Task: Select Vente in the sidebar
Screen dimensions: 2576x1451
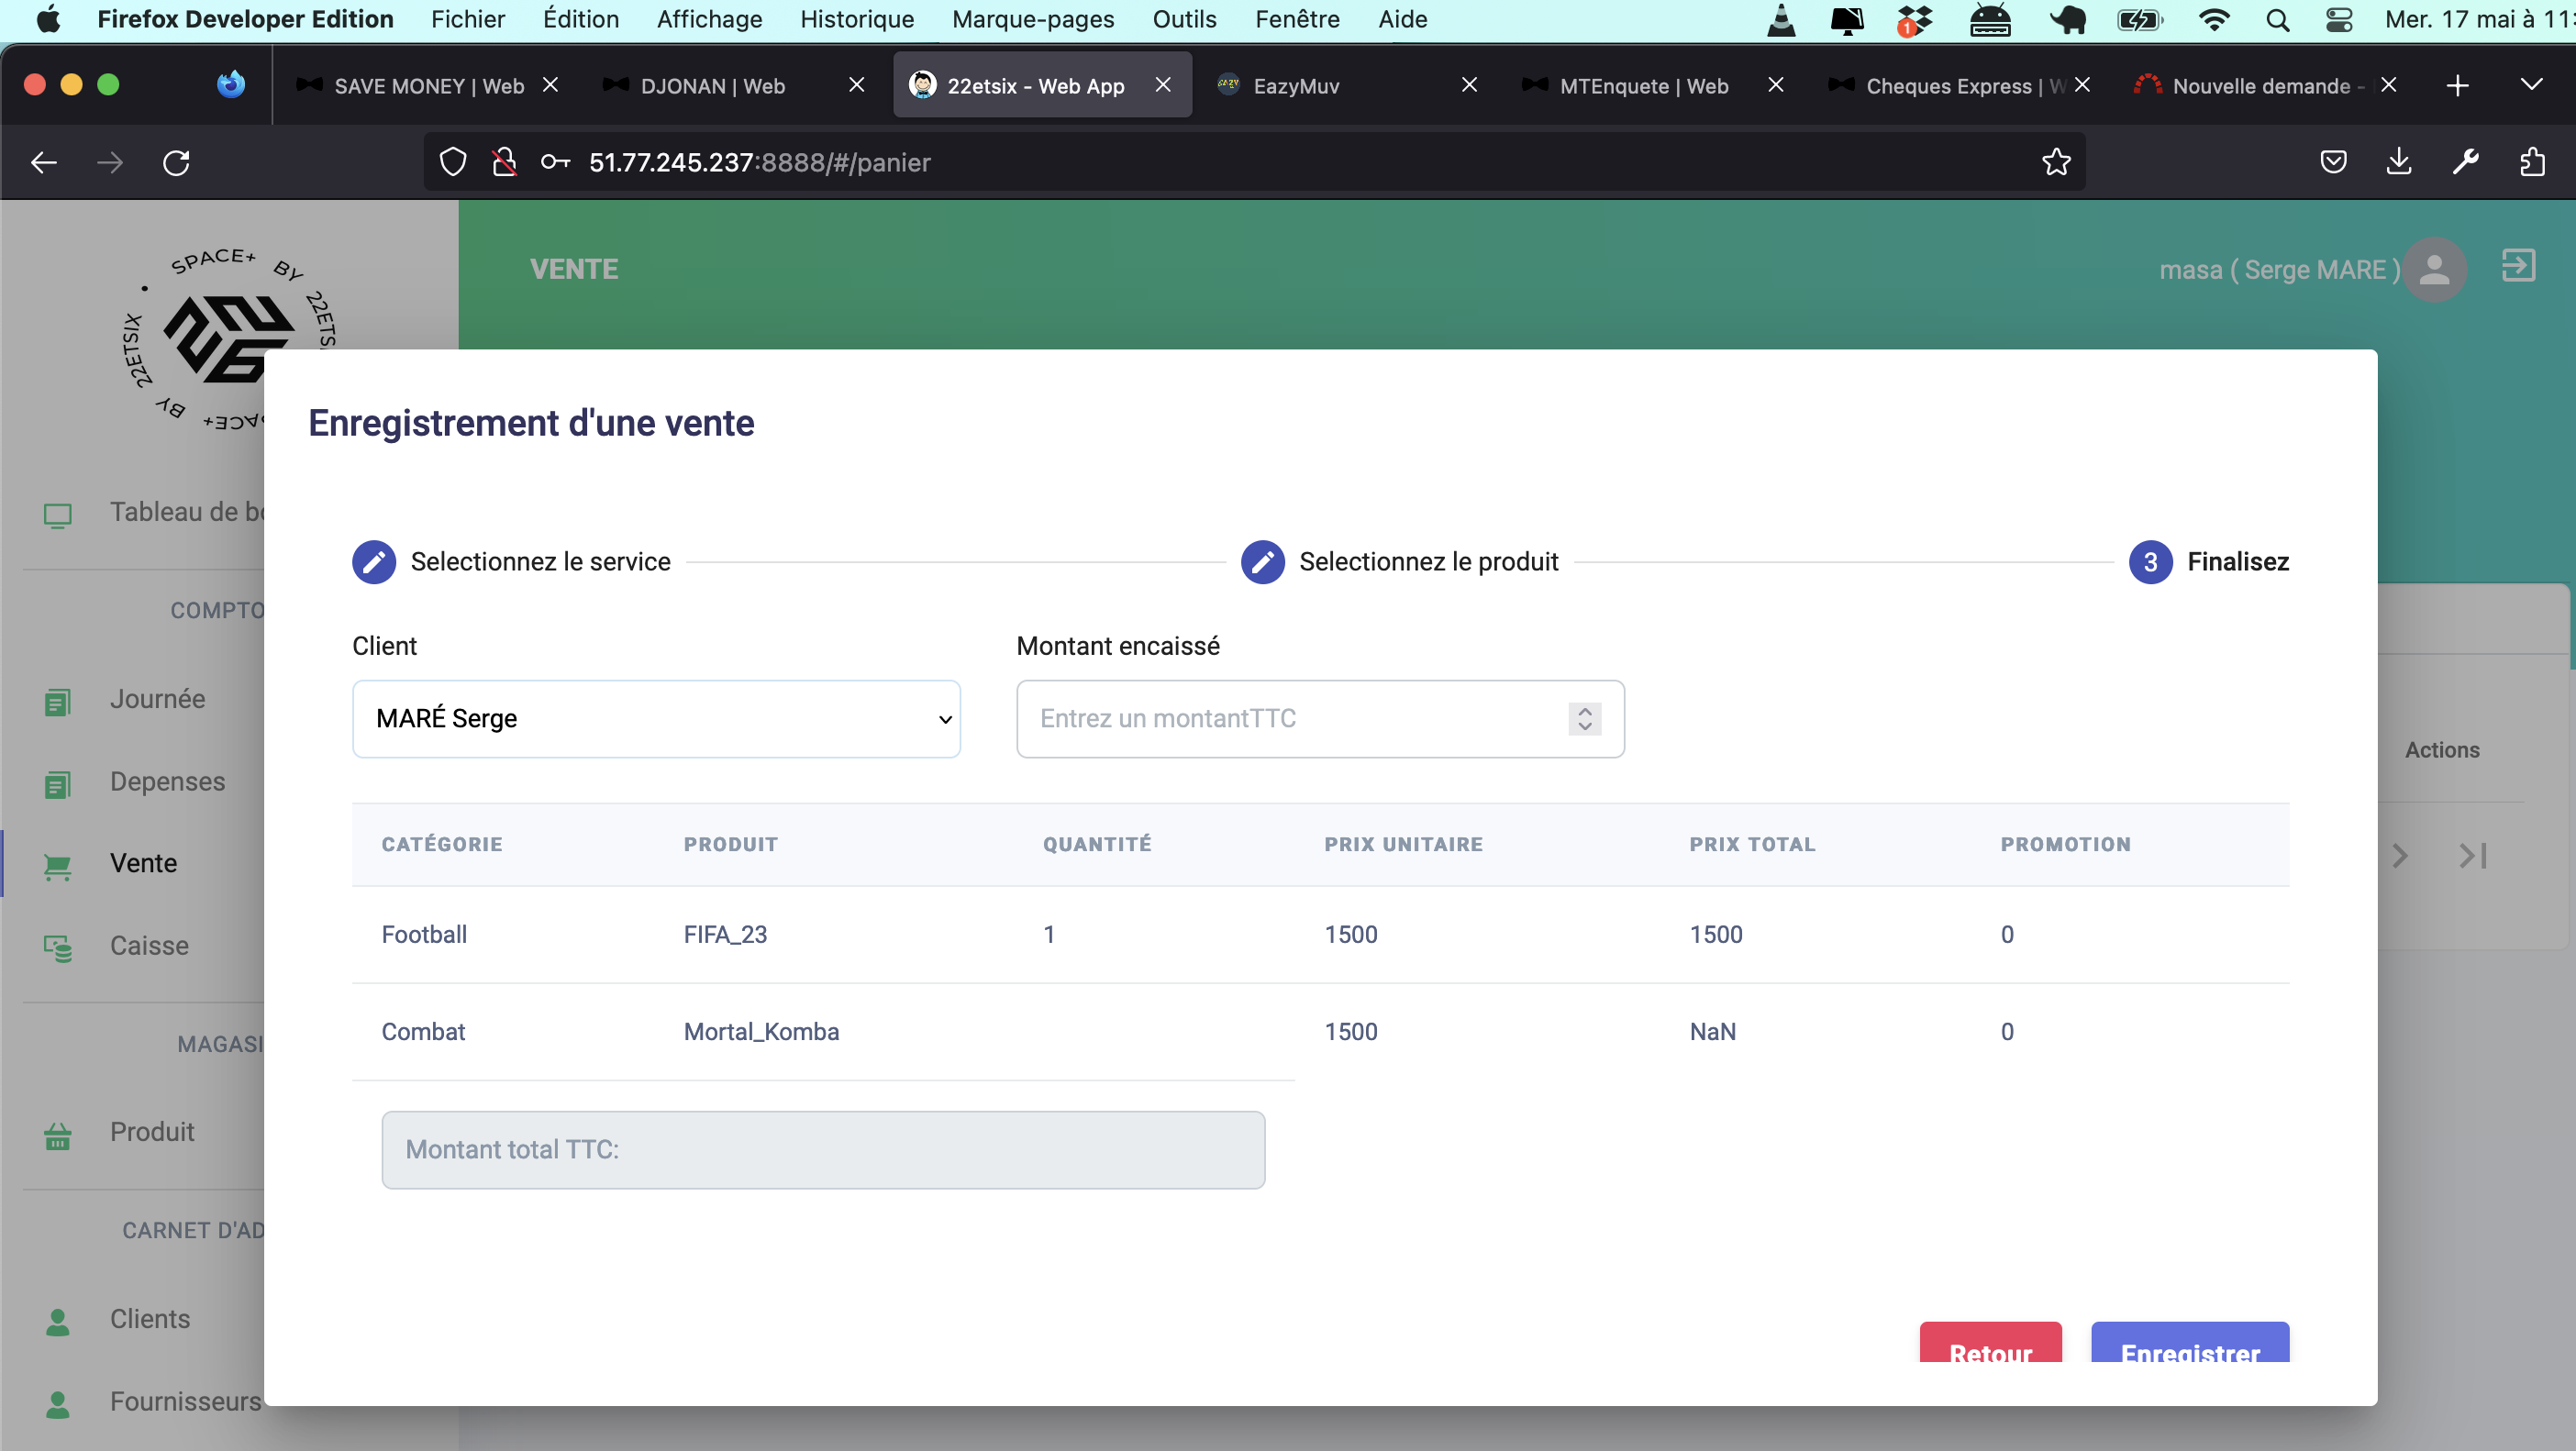Action: [x=143, y=864]
